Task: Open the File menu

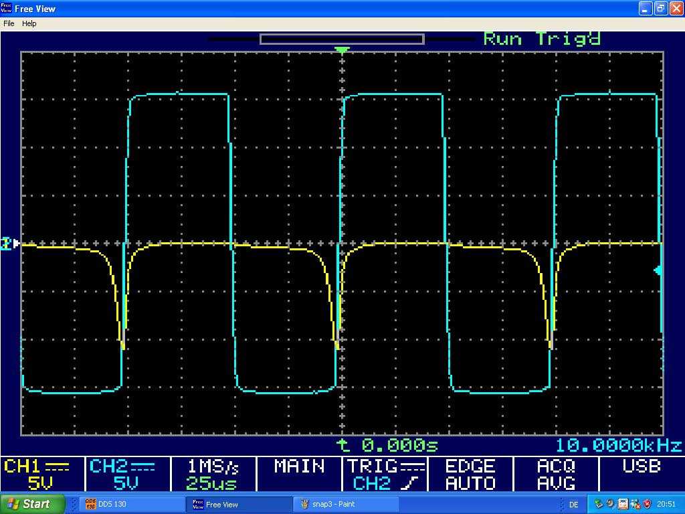Action: 9,23
